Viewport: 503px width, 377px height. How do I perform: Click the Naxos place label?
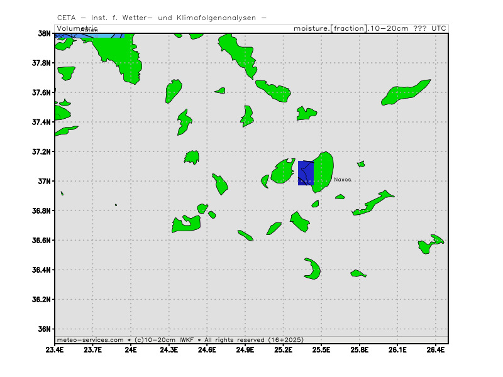point(342,180)
